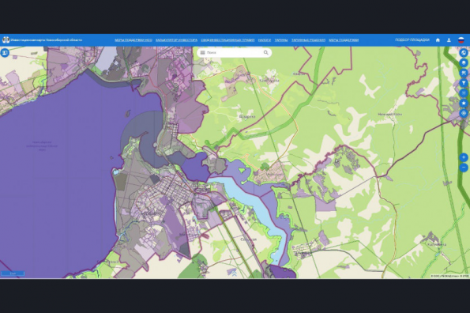This screenshot has width=470, height=313.
Task: Open favorites with the star button
Action: point(464,103)
